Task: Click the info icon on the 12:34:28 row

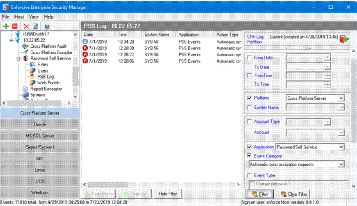Action: coord(85,42)
